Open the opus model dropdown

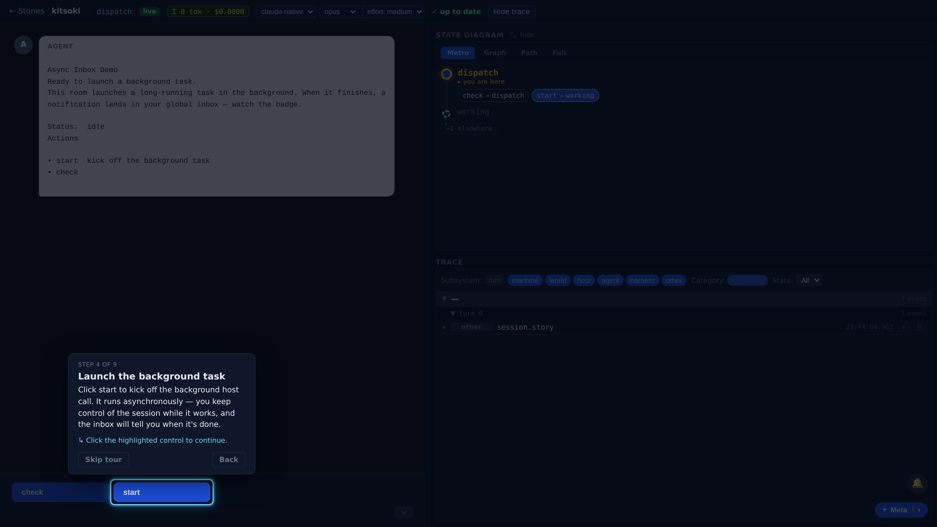click(x=339, y=12)
